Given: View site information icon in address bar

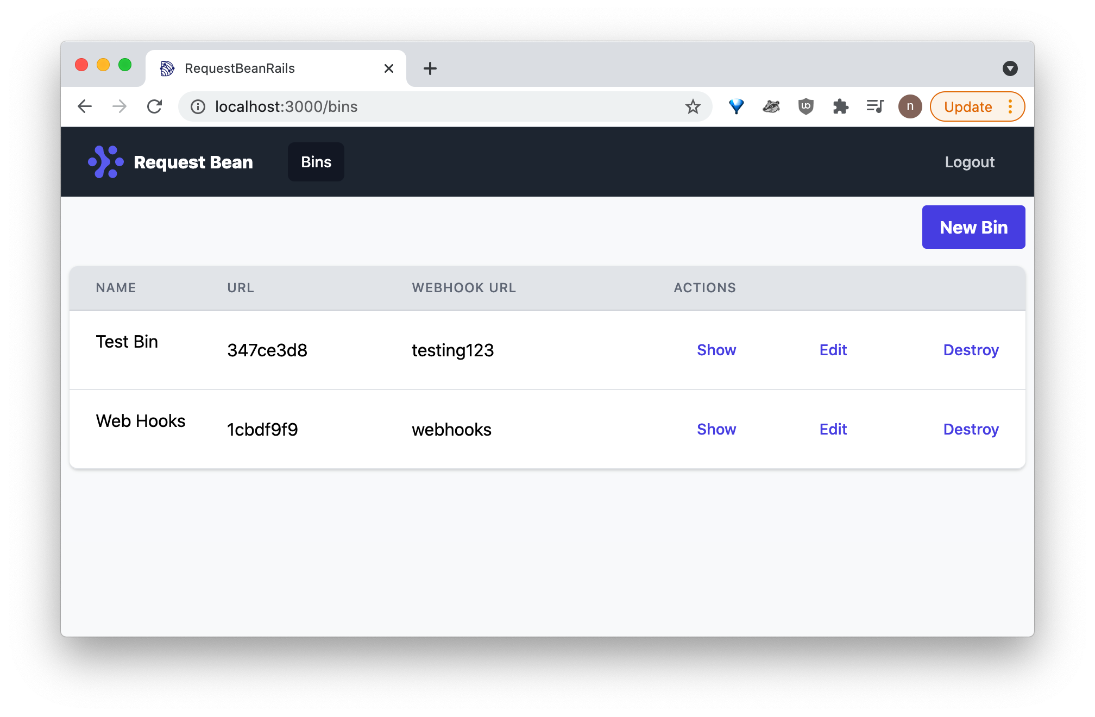Looking at the screenshot, I should [198, 106].
